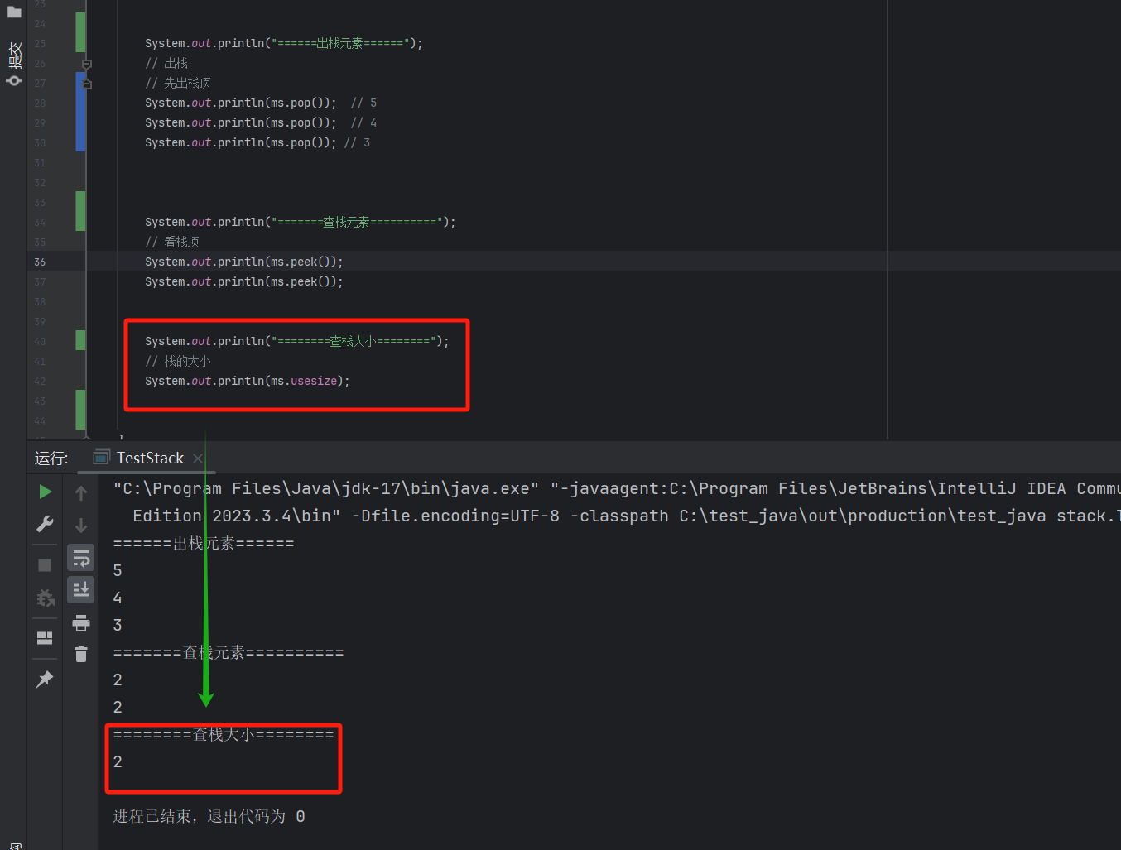Screen dimensions: 1121x850
Task: Print console output with printer icon
Action: pyautogui.click(x=81, y=622)
